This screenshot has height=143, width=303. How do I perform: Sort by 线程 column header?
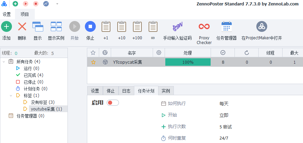coord(270,53)
